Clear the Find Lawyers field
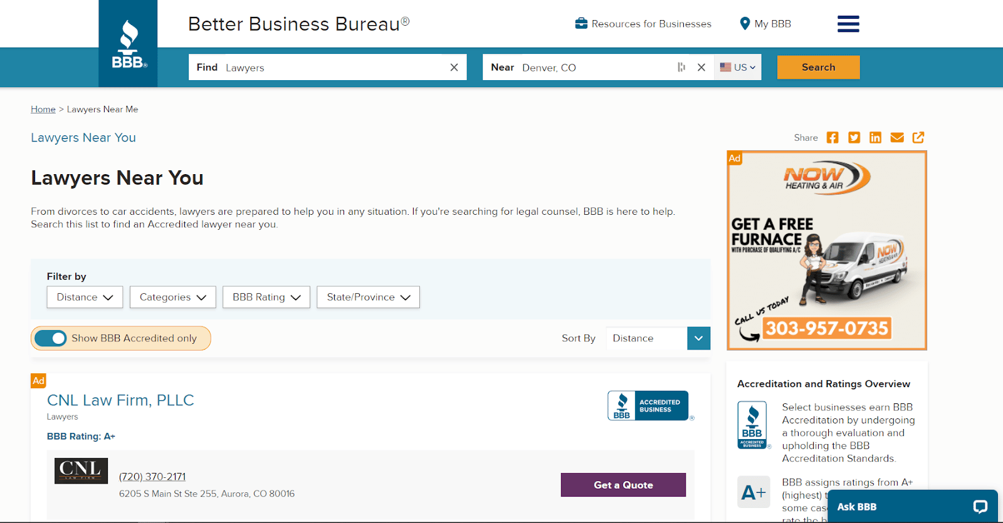The width and height of the screenshot is (1003, 523). pyautogui.click(x=454, y=67)
